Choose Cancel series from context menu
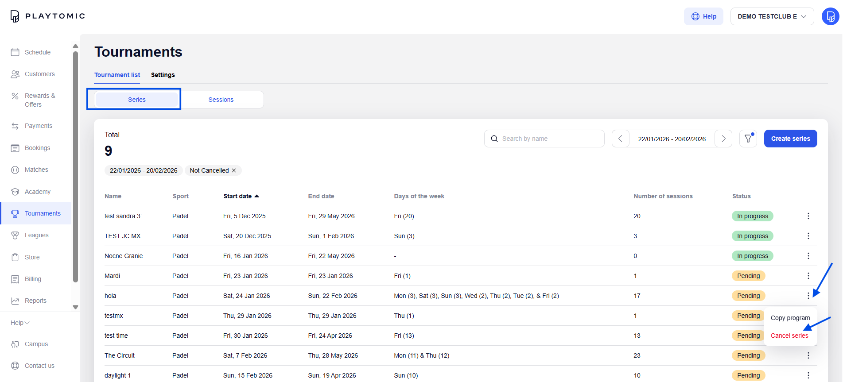Screen dimensions: 843x382 click(789, 336)
